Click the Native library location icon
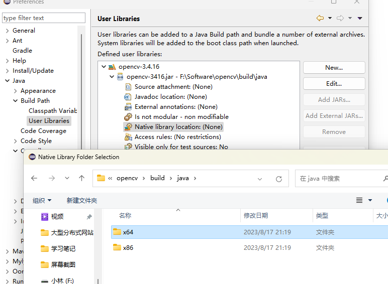Viewport: 388px width, 284px height. (128, 127)
